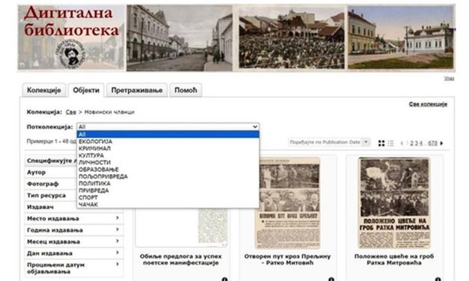Screen dimensions: 469x281
Task: Open article Отворен пут кроз Прељину
Action: 287,259
